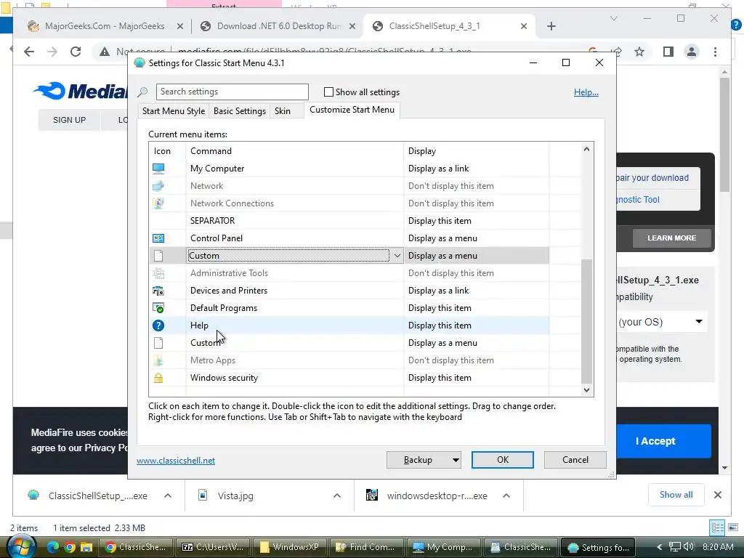Click the Network row icon
This screenshot has height=558, width=744.
tap(158, 186)
